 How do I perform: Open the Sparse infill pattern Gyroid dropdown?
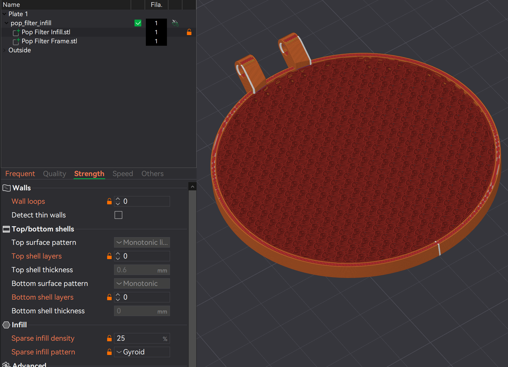pos(142,352)
